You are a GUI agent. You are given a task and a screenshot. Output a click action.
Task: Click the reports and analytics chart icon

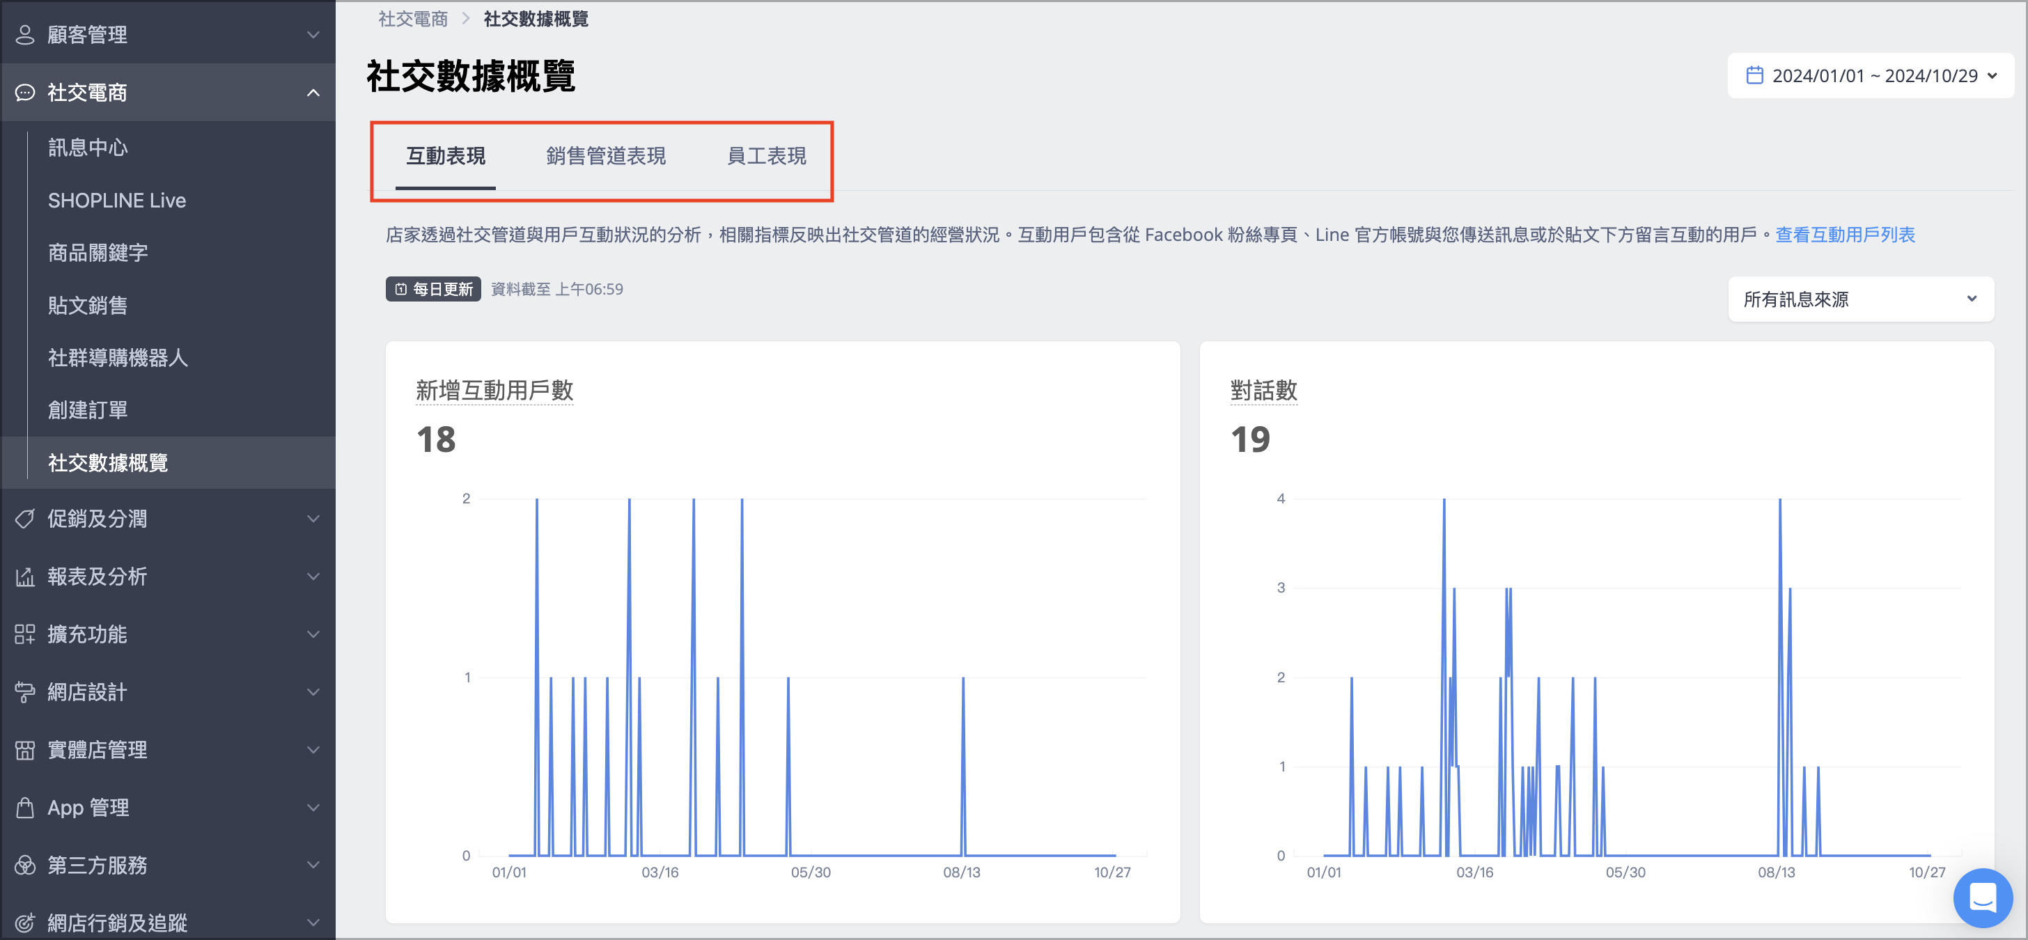coord(25,577)
